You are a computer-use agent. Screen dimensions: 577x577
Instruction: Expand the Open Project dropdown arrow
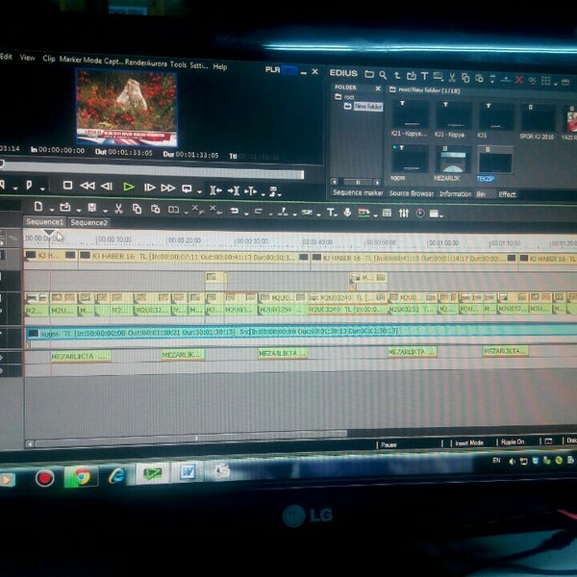79,210
